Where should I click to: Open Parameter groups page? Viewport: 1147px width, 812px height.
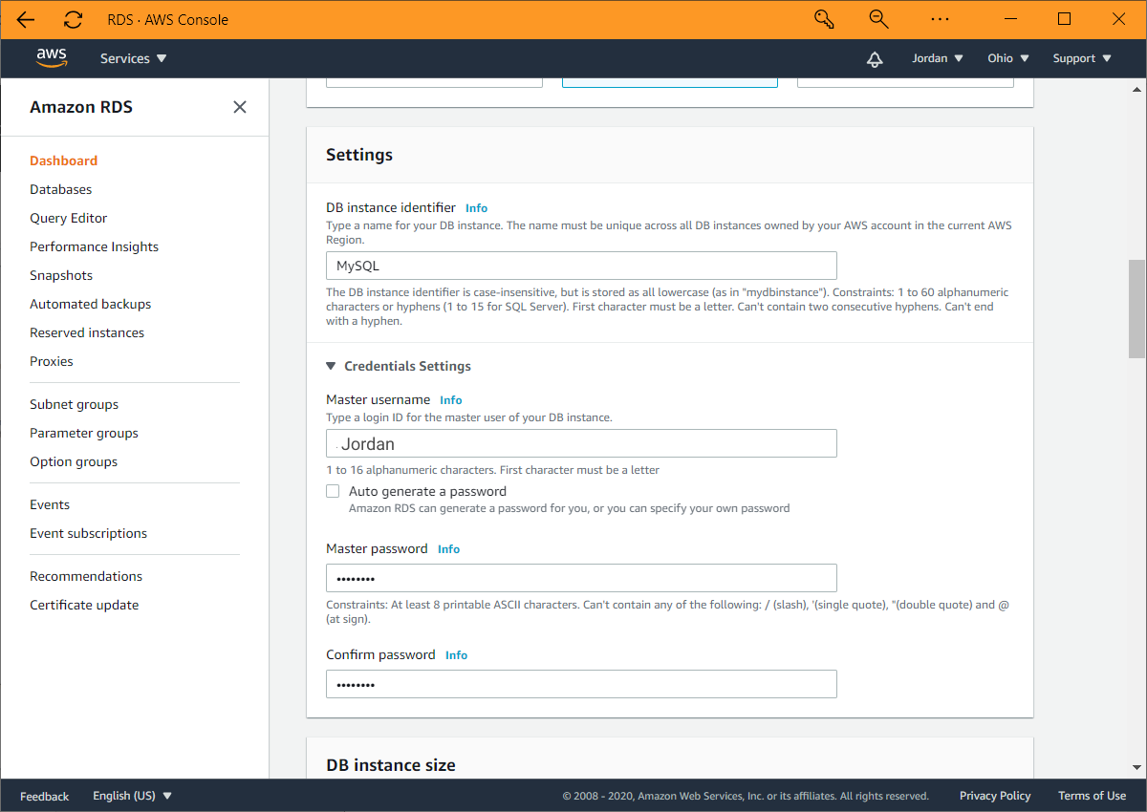(84, 433)
